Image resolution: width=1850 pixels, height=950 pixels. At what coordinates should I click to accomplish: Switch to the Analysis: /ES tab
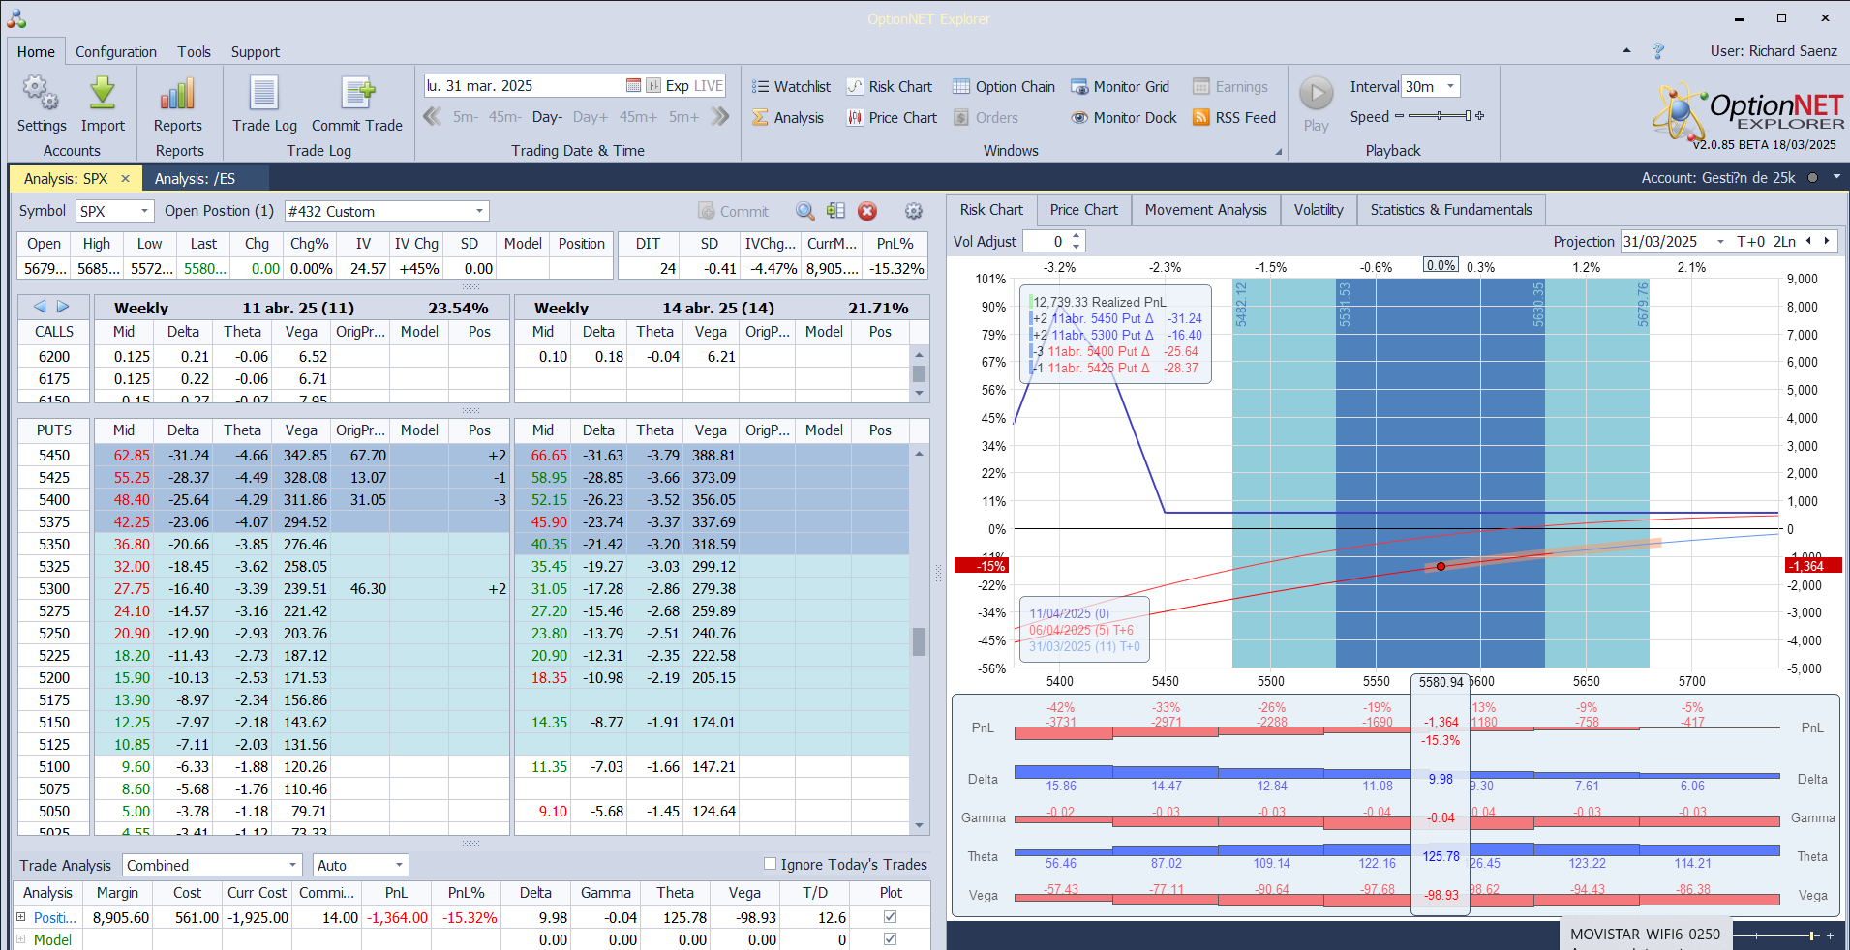click(195, 178)
